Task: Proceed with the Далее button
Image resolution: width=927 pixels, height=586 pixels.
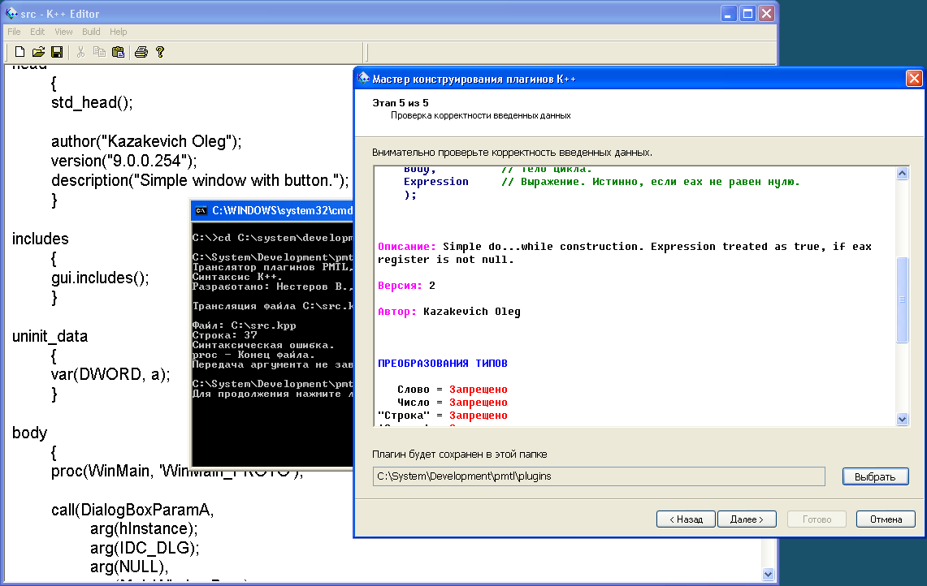Action: pos(747,519)
